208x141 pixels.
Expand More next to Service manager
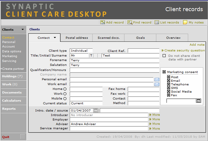[x=154, y=129]
